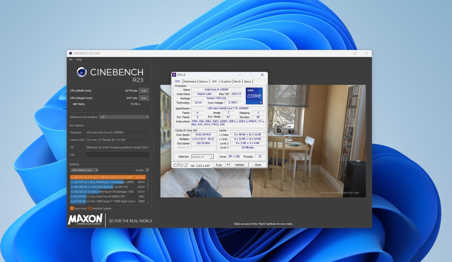Click the Cores x GHz field in Your System

click(x=118, y=140)
